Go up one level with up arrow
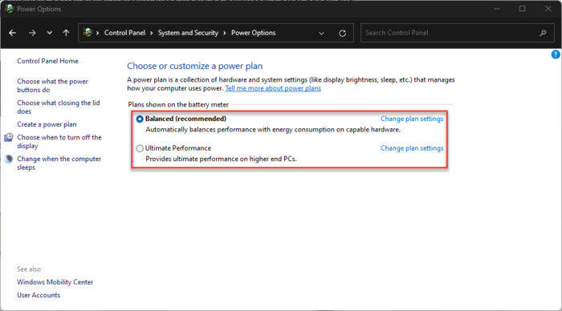This screenshot has width=562, height=311. tap(66, 33)
